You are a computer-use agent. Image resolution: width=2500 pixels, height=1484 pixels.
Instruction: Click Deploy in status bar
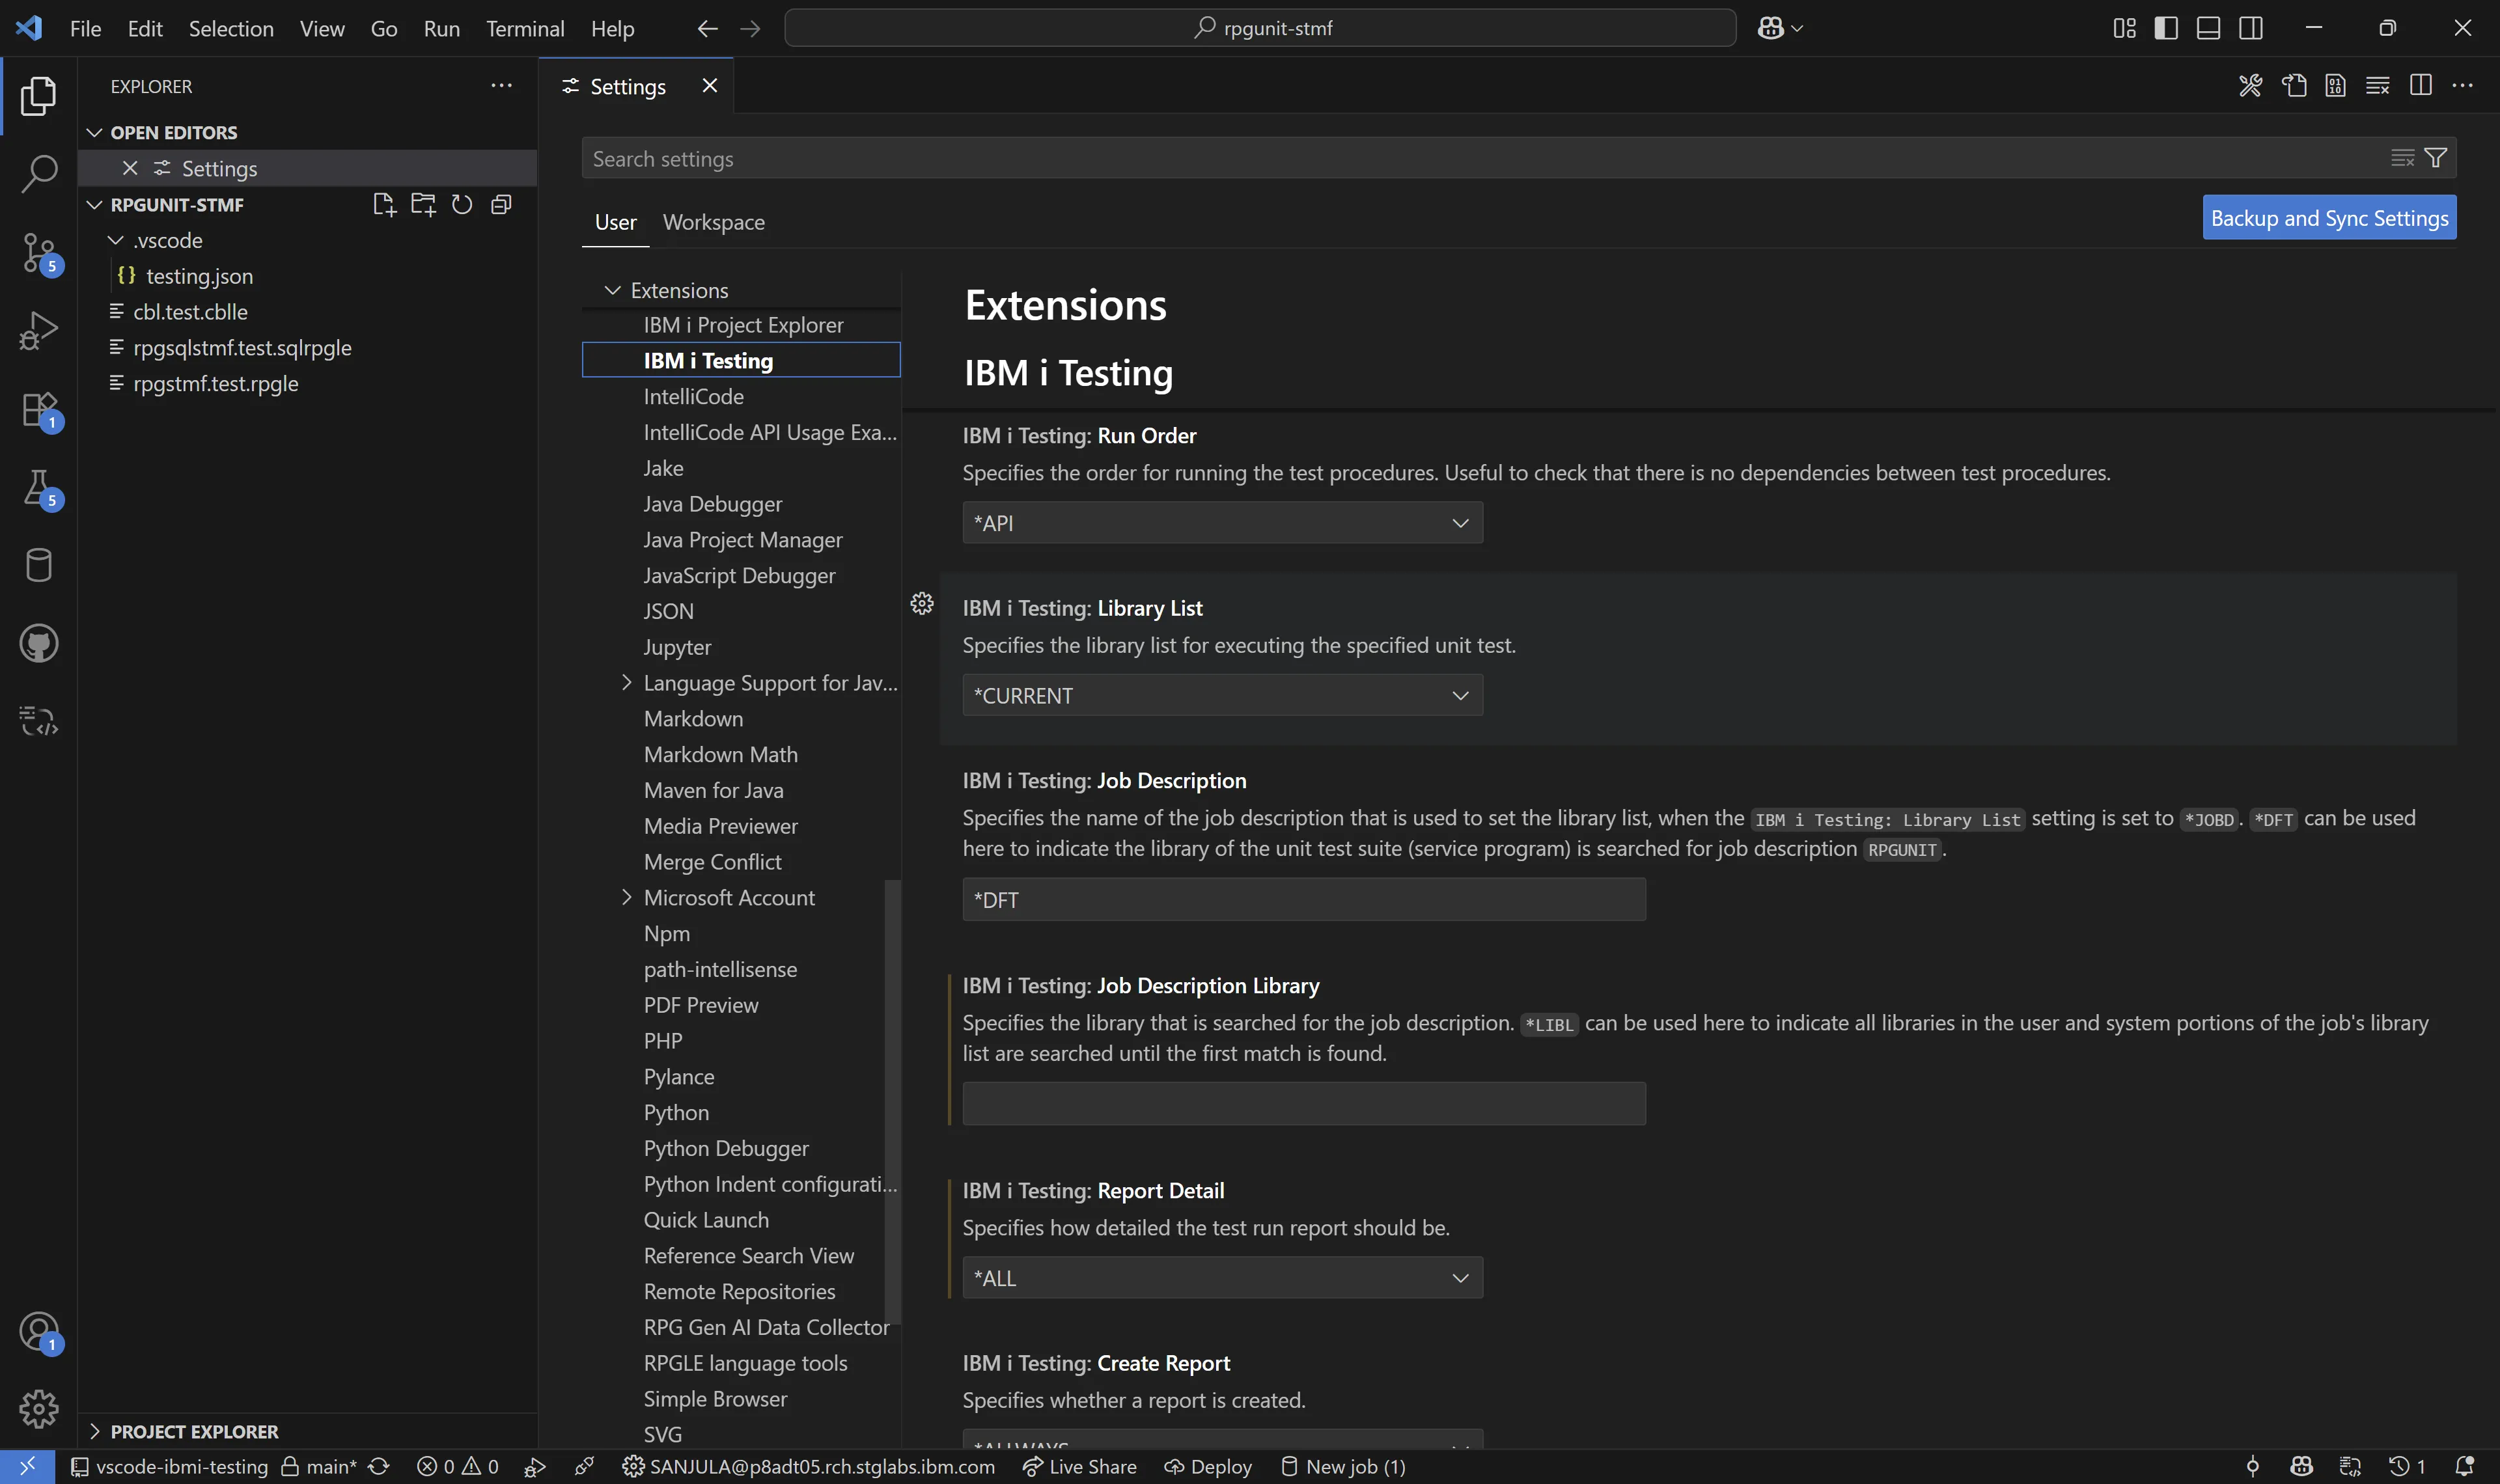pos(1208,1466)
